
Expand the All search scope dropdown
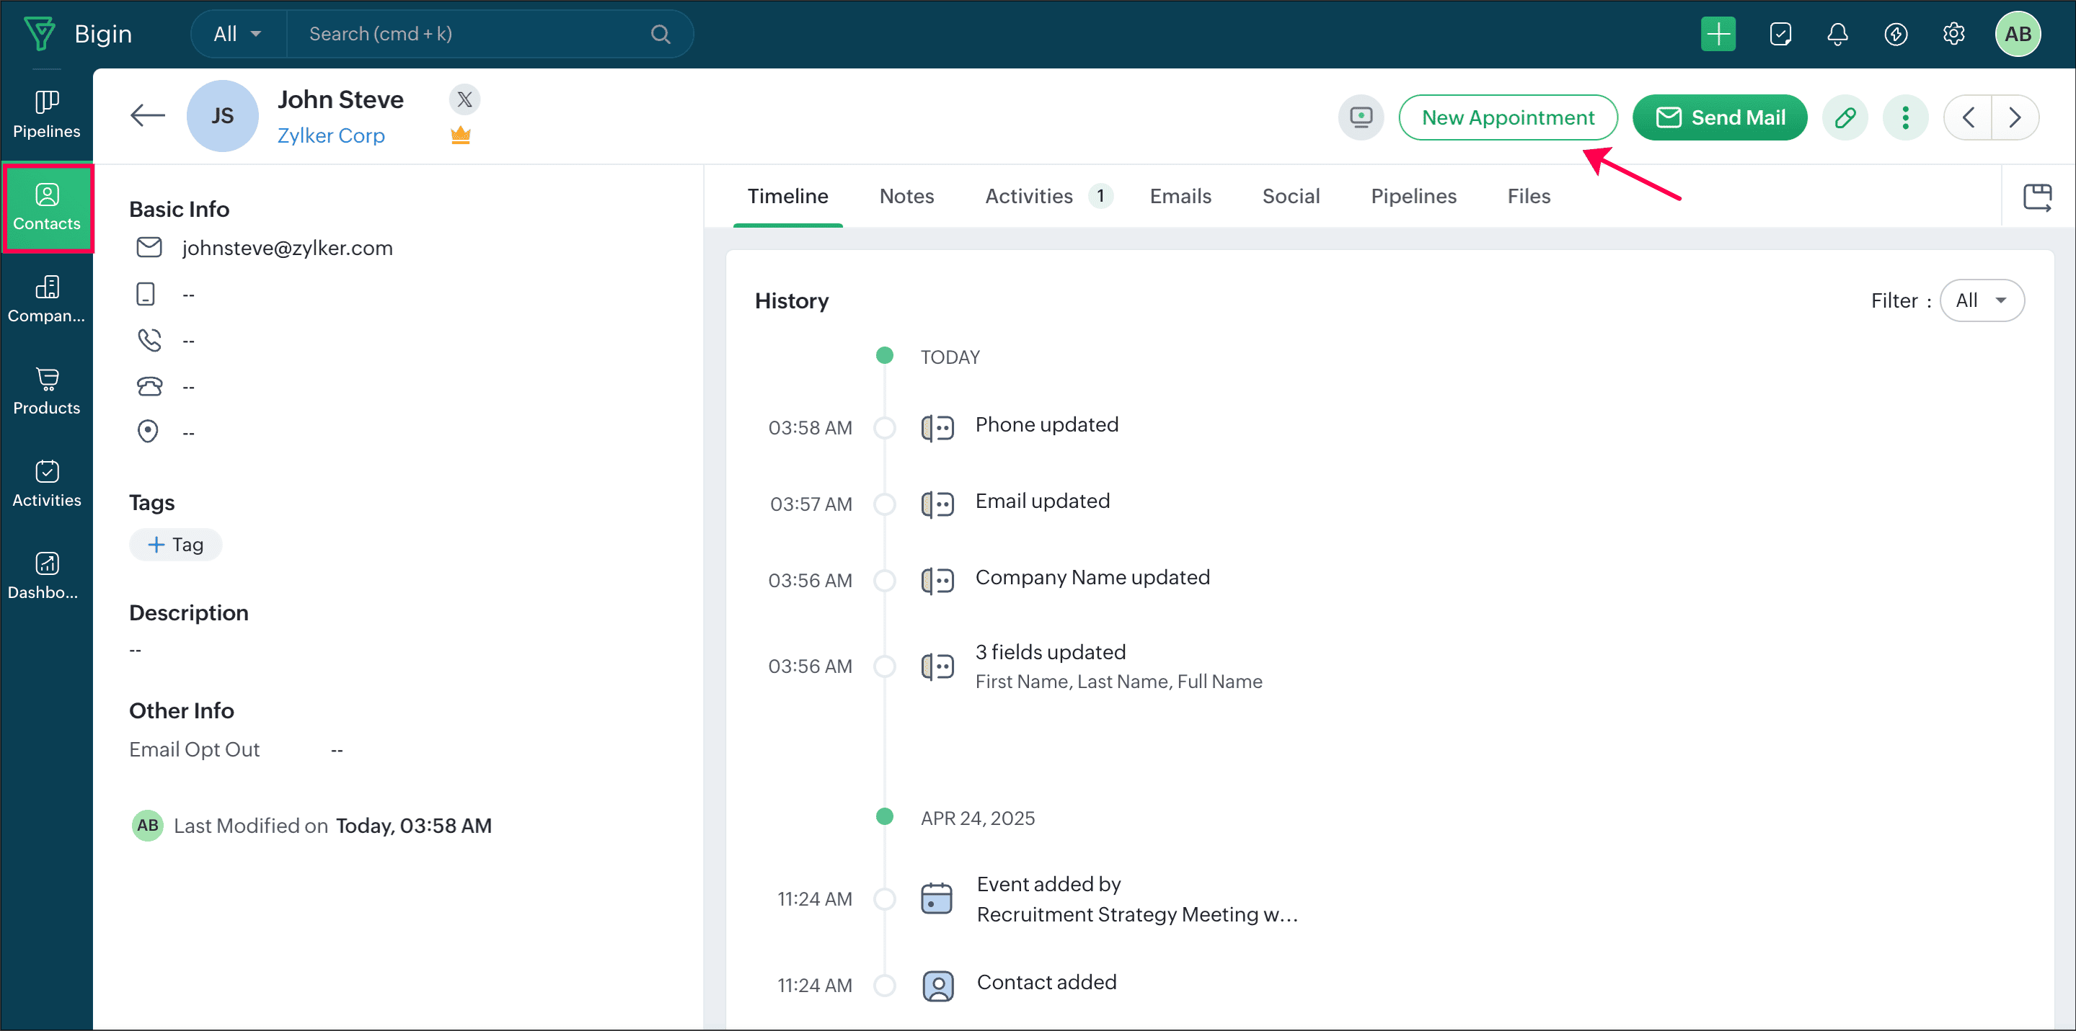pos(237,34)
